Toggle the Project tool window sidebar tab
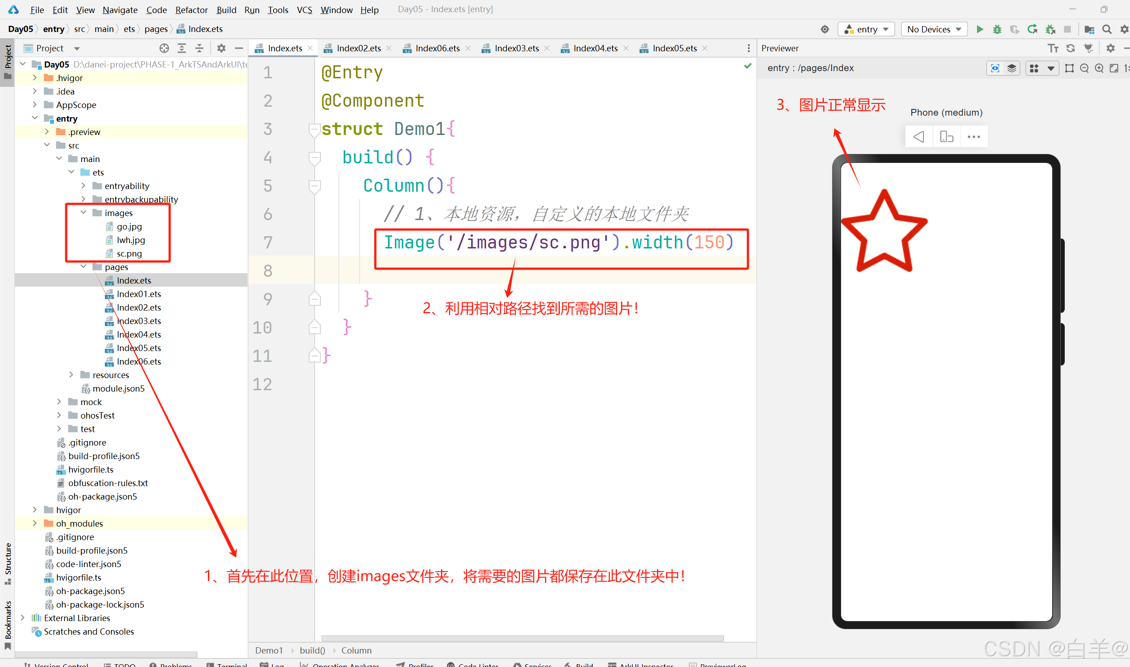The width and height of the screenshot is (1130, 667). tap(8, 62)
